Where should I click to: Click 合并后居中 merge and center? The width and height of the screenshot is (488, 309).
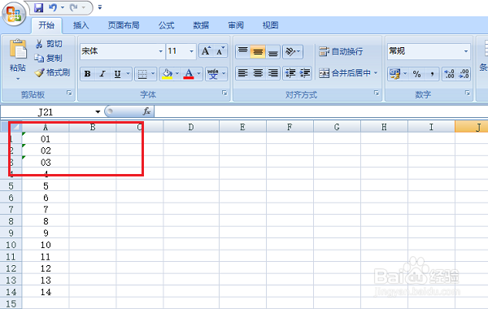click(345, 73)
